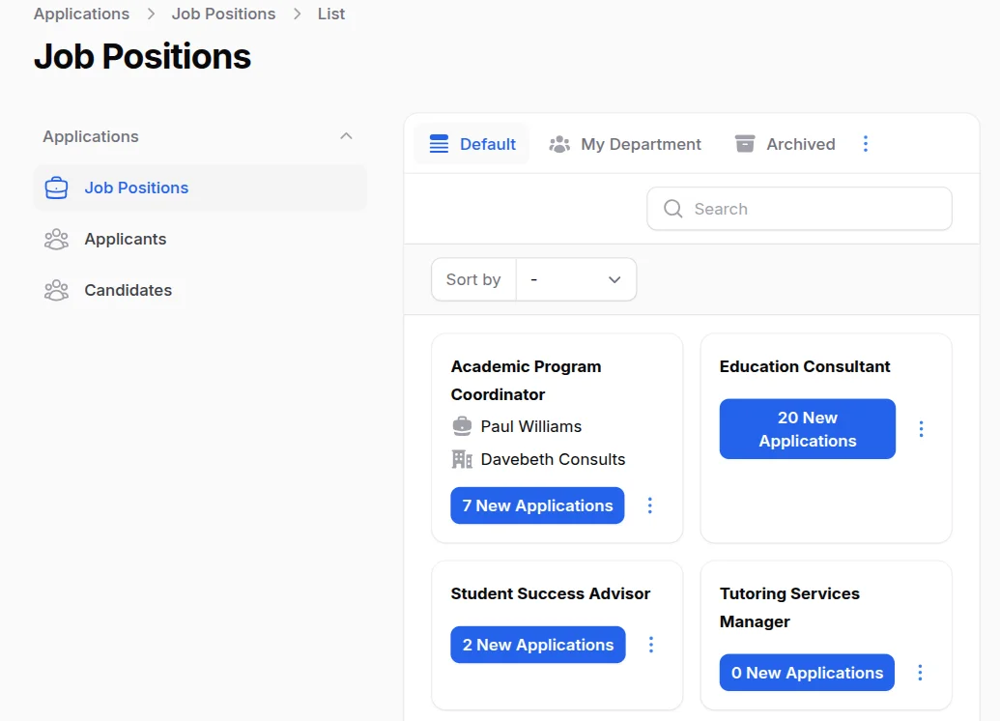1000x721 pixels.
Task: Click the 7 New Applications button
Action: click(x=537, y=505)
